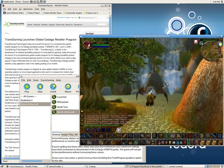Screen dimensions: 224x168
Task: Open the Applications menu in GNOME panel
Action: [9, 2]
